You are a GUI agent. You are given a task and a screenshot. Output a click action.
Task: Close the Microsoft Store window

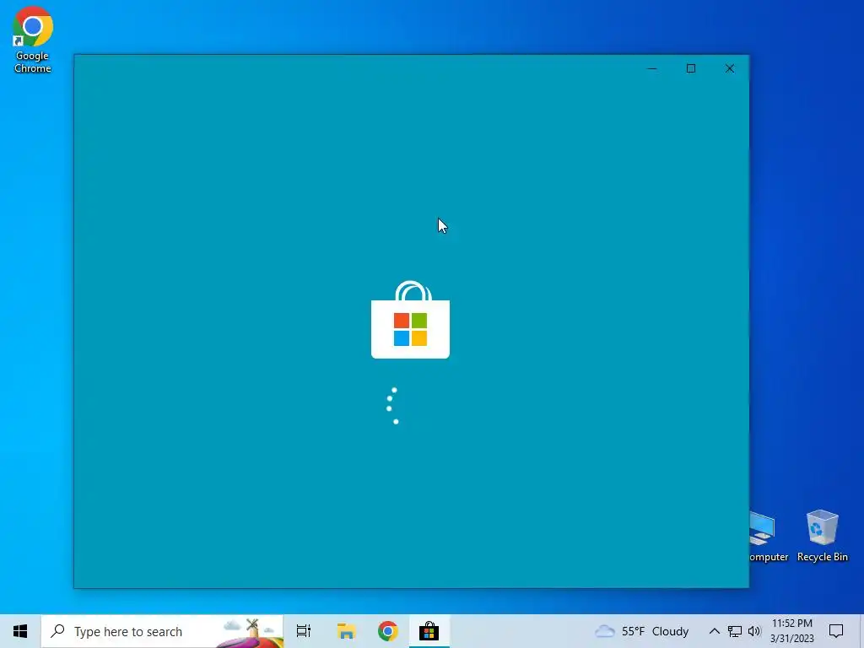730,68
